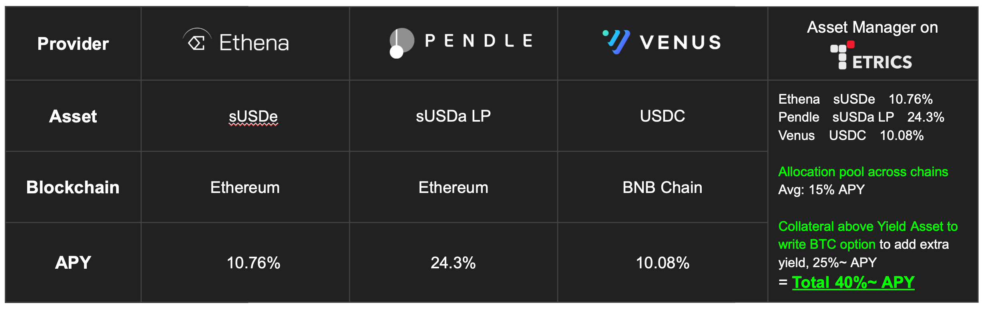Image resolution: width=985 pixels, height=309 pixels.
Task: Click the Ethereum cell under Pendle
Action: (x=453, y=187)
